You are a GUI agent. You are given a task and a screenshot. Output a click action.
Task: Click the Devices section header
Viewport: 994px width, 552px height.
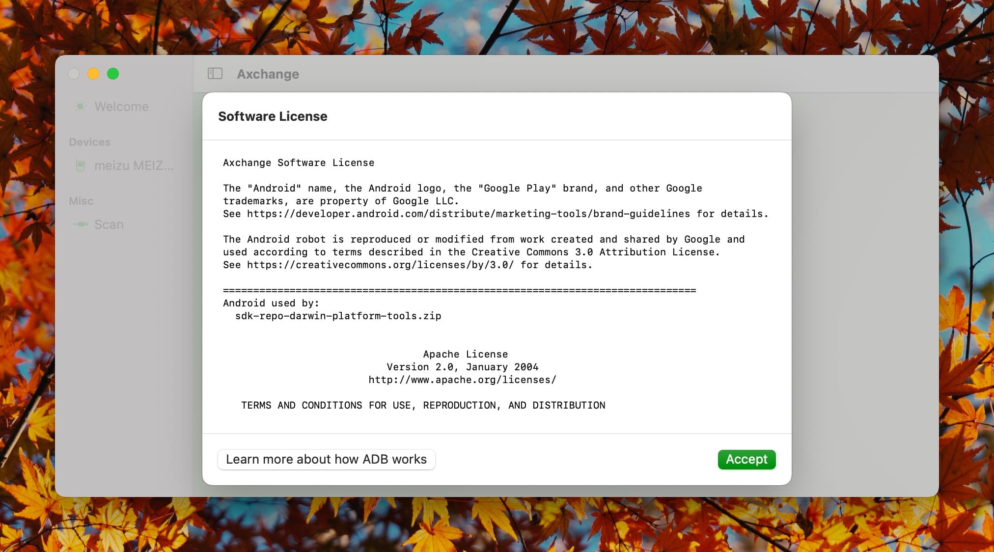tap(90, 142)
